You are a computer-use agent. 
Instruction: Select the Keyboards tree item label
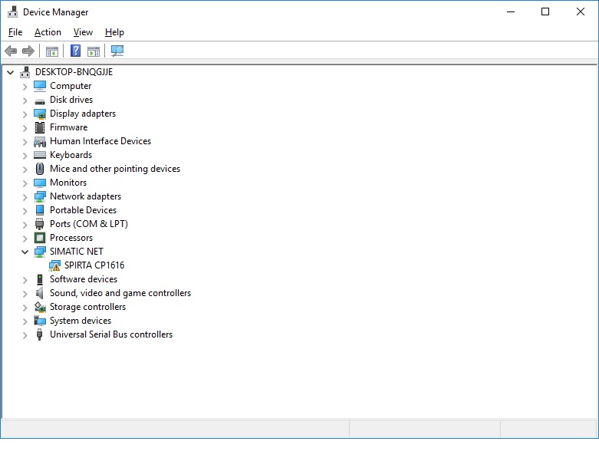coord(71,155)
